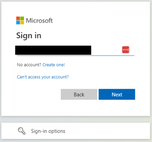Click empty space right of entered email
Image resolution: width=152 pixels, height=142 pixels.
point(106,50)
